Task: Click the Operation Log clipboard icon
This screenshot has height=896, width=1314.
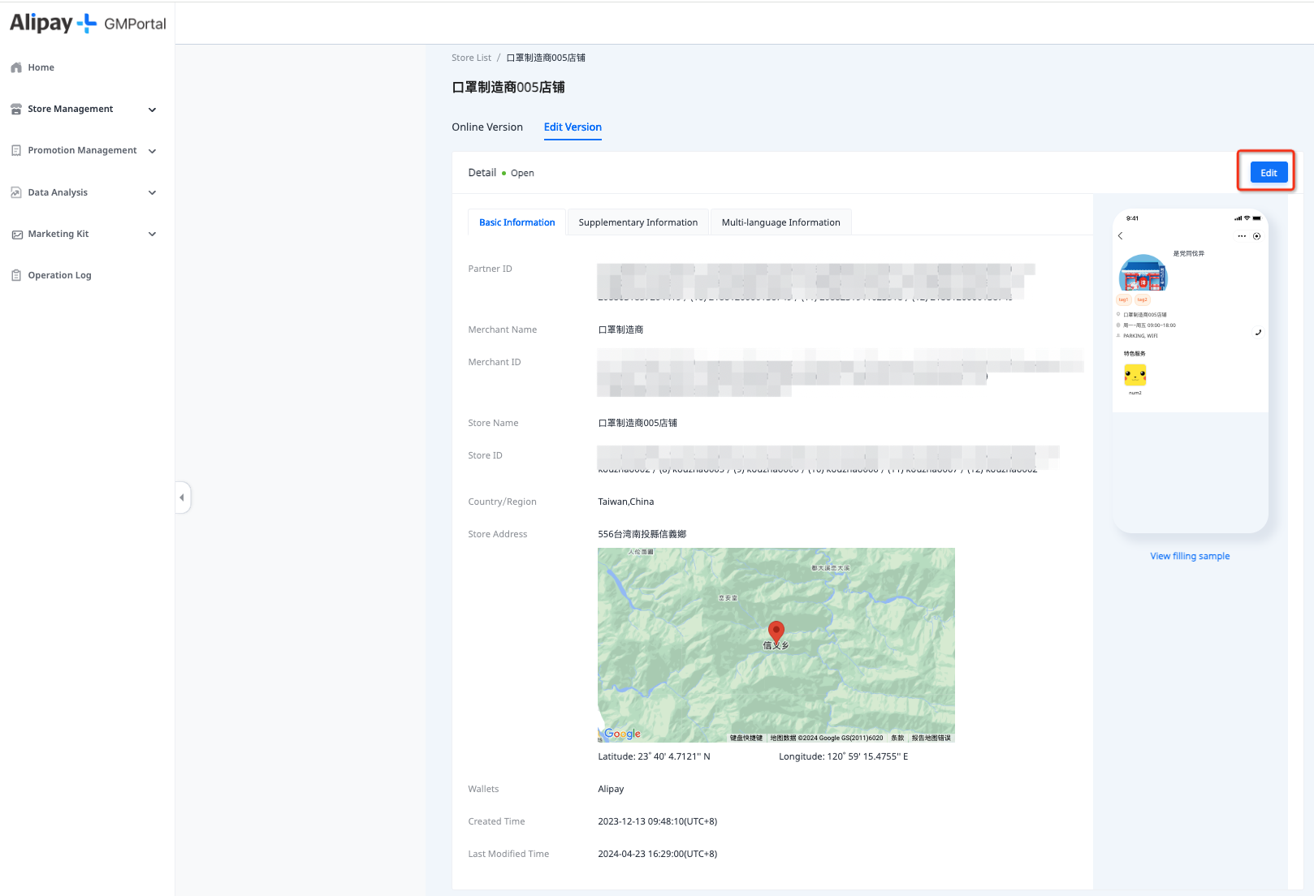Action: (x=16, y=275)
